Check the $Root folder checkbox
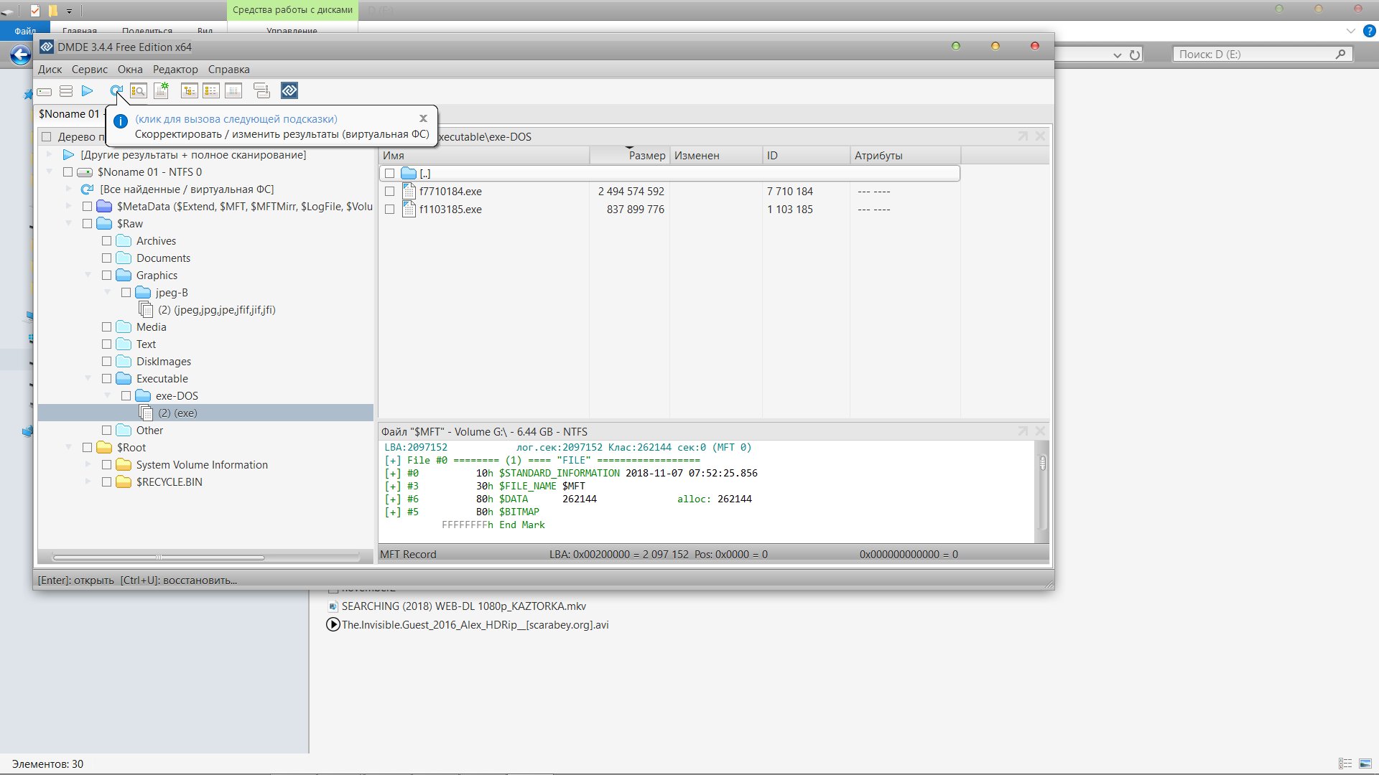The width and height of the screenshot is (1379, 775). [87, 448]
